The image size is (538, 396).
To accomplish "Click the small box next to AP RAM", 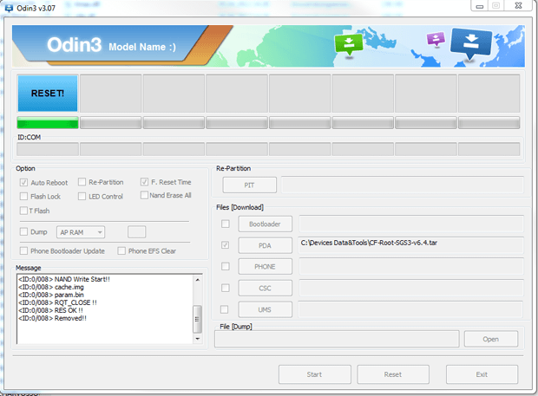I will (137, 232).
